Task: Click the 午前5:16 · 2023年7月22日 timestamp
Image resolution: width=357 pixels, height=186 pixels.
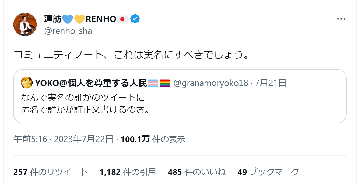Action: pyautogui.click(x=63, y=139)
